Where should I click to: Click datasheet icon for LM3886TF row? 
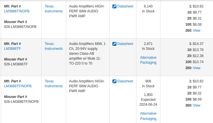point(114,44)
